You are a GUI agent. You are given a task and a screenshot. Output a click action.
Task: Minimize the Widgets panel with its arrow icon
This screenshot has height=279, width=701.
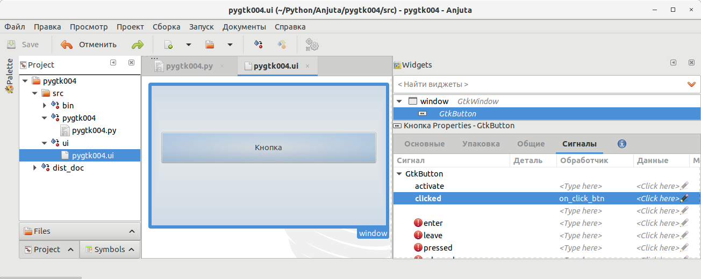click(x=673, y=63)
